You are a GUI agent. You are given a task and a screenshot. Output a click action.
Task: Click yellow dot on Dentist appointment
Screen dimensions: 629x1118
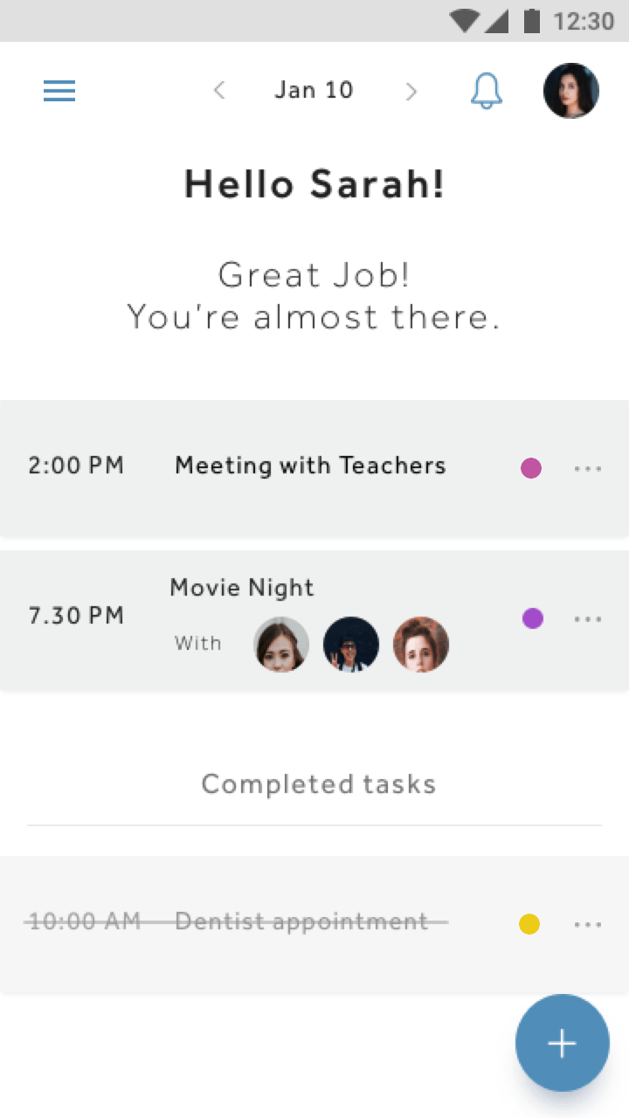[529, 924]
